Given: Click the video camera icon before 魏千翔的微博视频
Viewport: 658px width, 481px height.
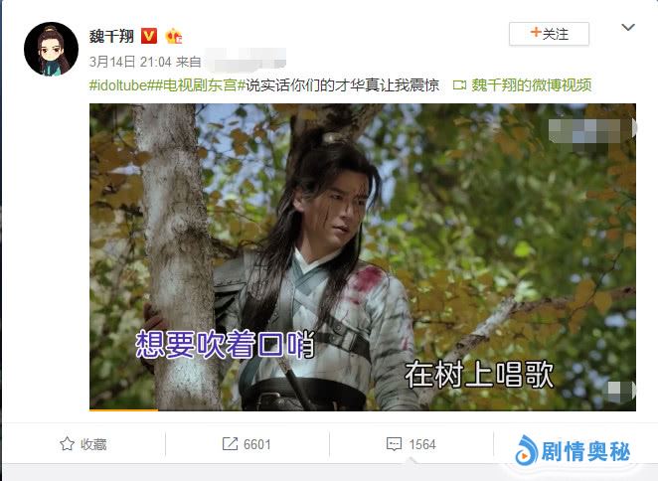Looking at the screenshot, I should (x=459, y=85).
